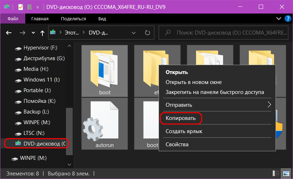This screenshot has height=179, width=293.
Task: Choose Копировать in context menu
Action: coord(181,118)
